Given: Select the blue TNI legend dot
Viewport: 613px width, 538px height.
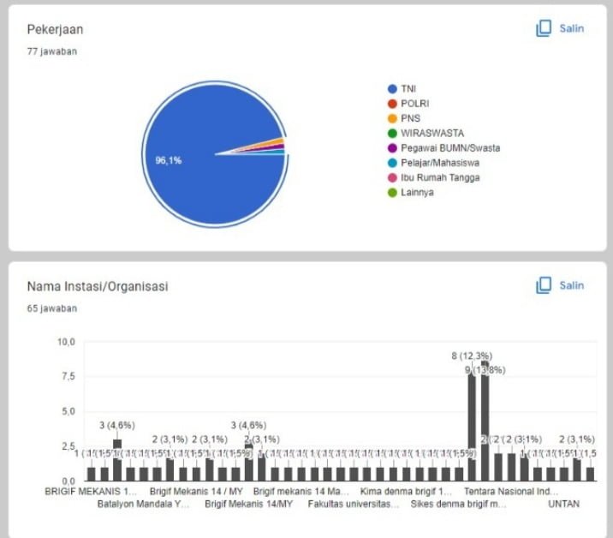Looking at the screenshot, I should [392, 88].
